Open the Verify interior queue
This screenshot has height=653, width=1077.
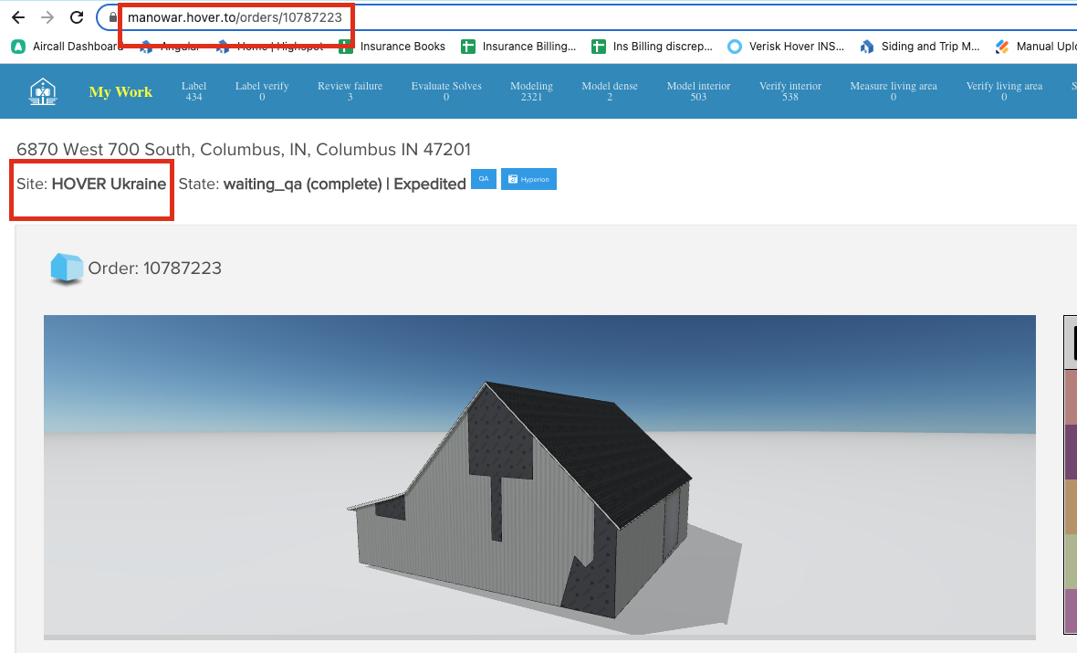pos(789,91)
